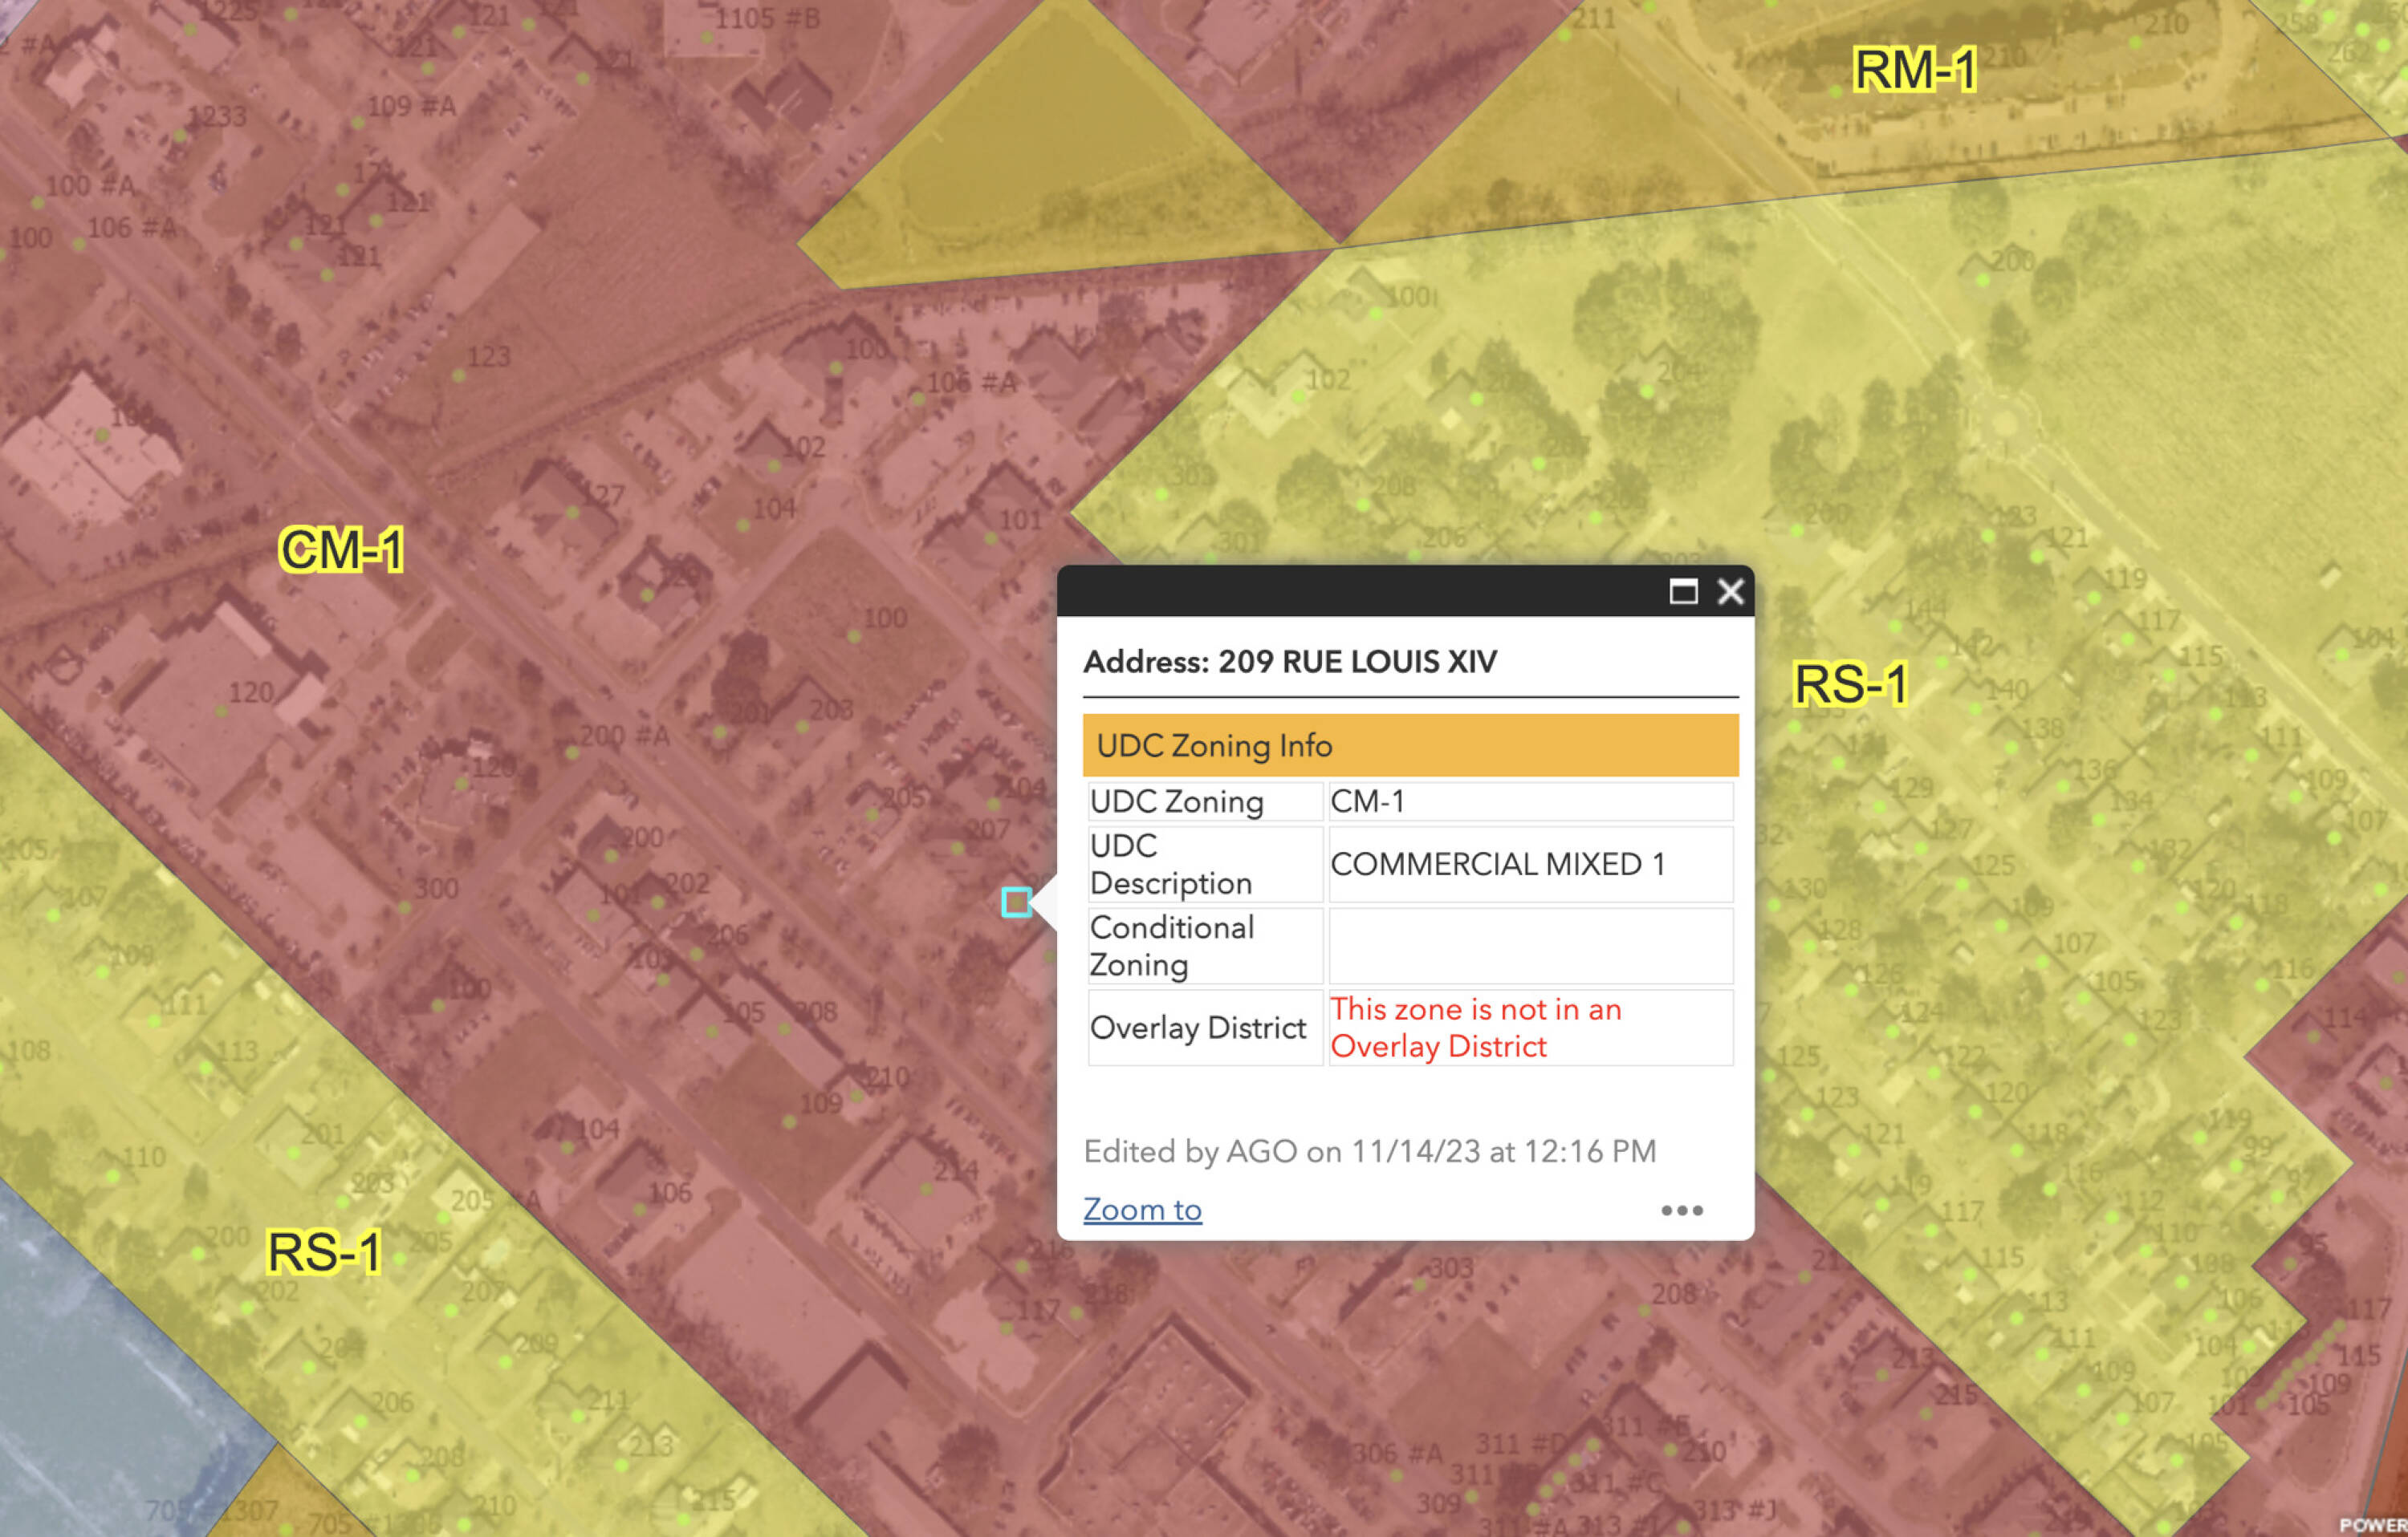The width and height of the screenshot is (2408, 1537).
Task: Click the red Overlay District notice text
Action: [1475, 1028]
